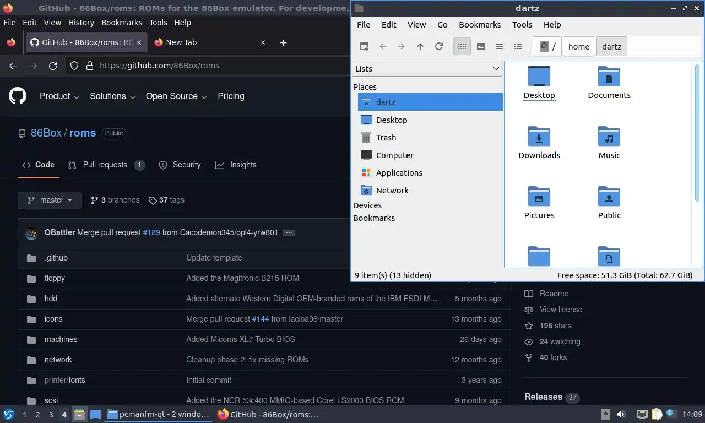Select dartz in Places sidebar
Image resolution: width=705 pixels, height=423 pixels.
pyautogui.click(x=430, y=102)
